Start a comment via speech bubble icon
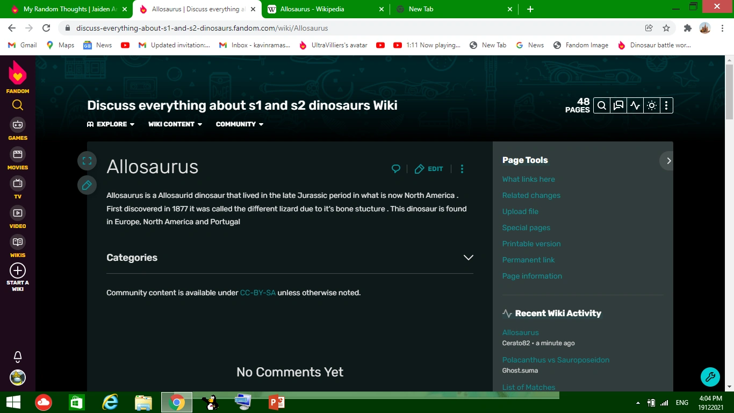 coord(396,168)
